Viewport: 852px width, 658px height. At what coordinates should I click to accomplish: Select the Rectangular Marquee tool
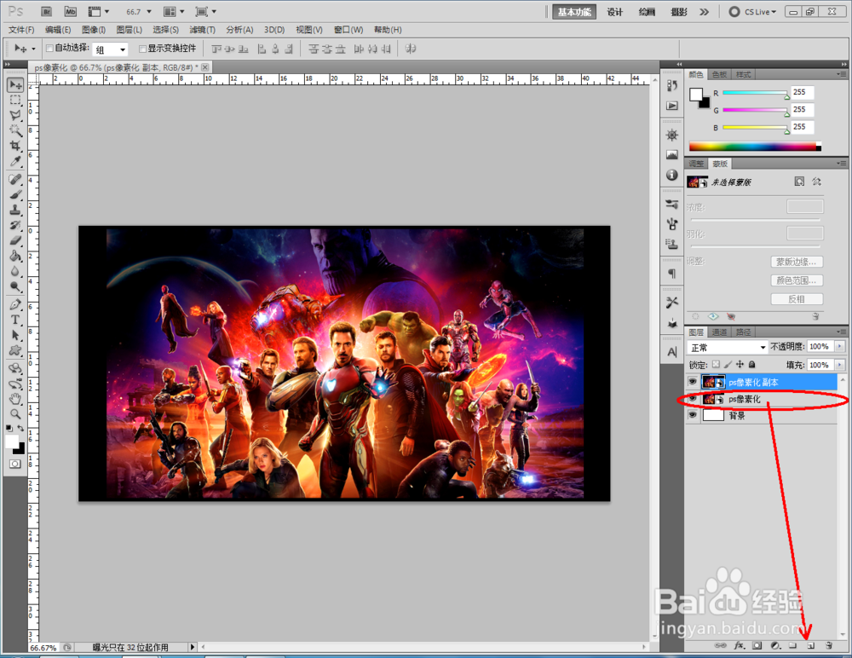pyautogui.click(x=15, y=100)
